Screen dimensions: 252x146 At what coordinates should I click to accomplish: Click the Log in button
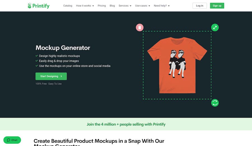[200, 6]
